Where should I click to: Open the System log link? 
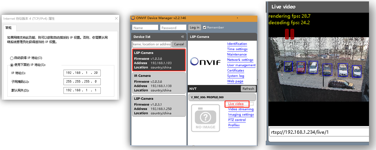(x=236, y=76)
